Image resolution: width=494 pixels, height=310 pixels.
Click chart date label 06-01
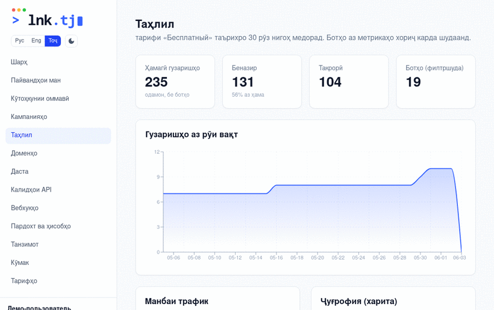(x=441, y=258)
